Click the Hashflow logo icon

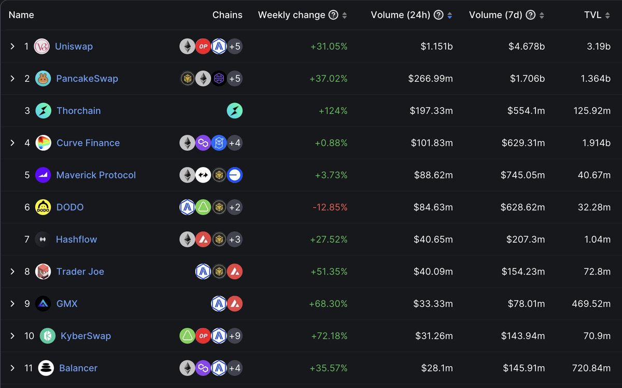43,240
